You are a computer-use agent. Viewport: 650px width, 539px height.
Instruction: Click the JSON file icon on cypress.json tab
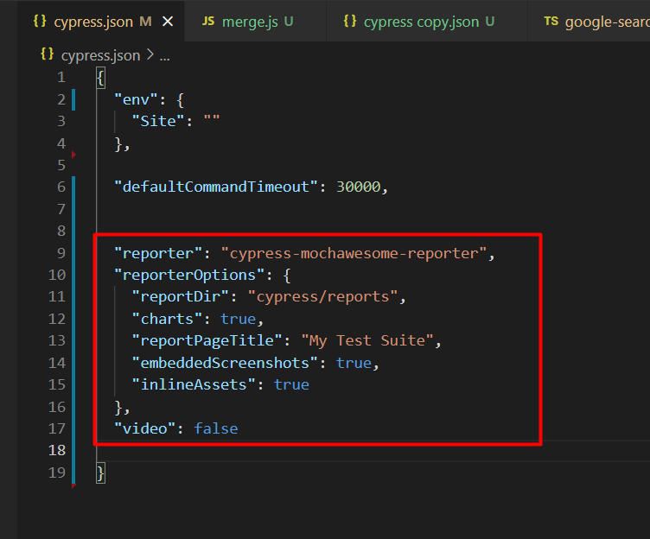tap(40, 21)
